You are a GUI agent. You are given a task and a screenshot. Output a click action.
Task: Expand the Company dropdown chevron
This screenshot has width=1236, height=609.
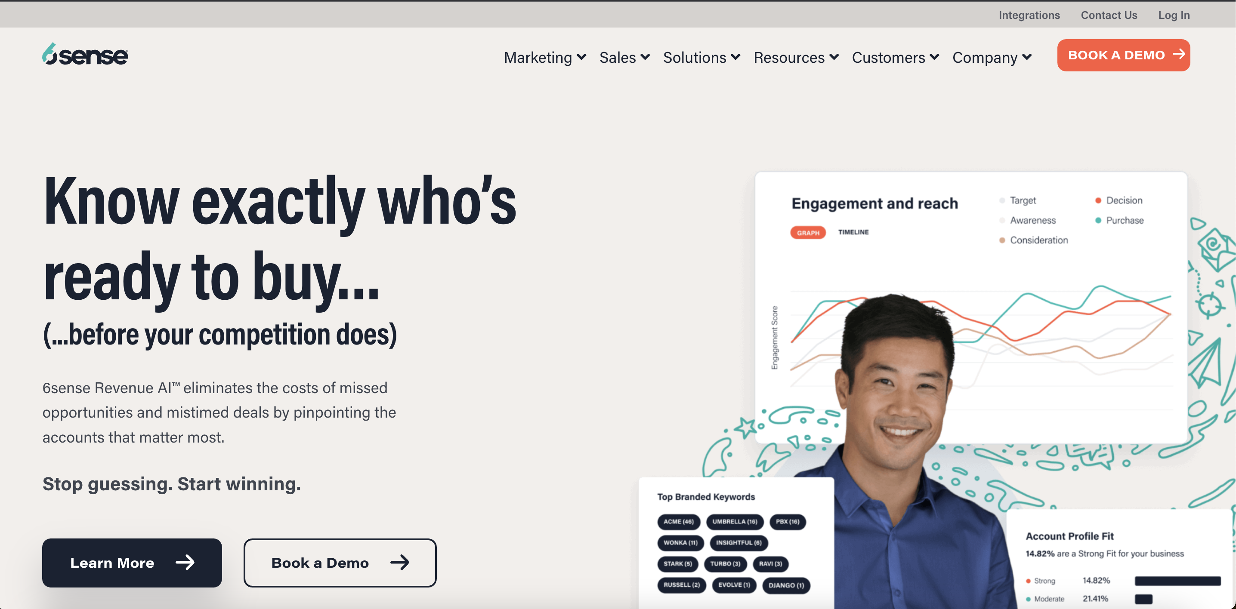click(1027, 57)
